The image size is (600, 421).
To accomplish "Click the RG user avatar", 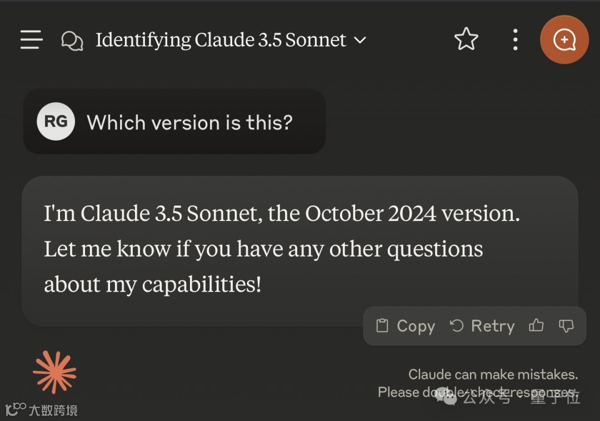I will [56, 122].
